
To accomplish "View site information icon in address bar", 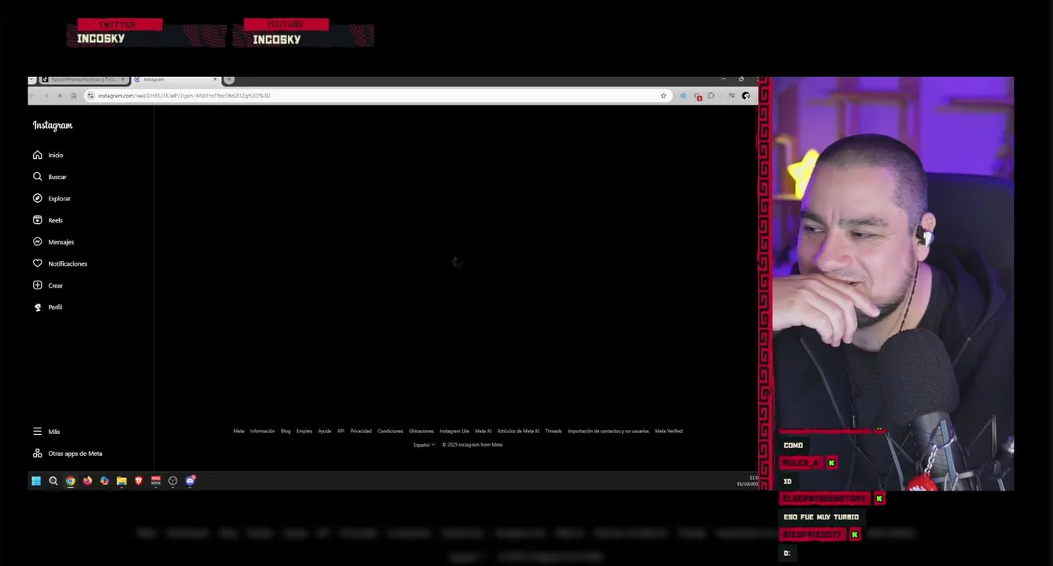I will coord(90,96).
